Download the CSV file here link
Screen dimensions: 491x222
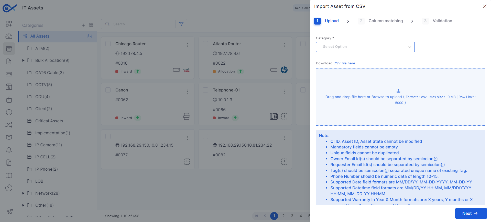pyautogui.click(x=344, y=63)
